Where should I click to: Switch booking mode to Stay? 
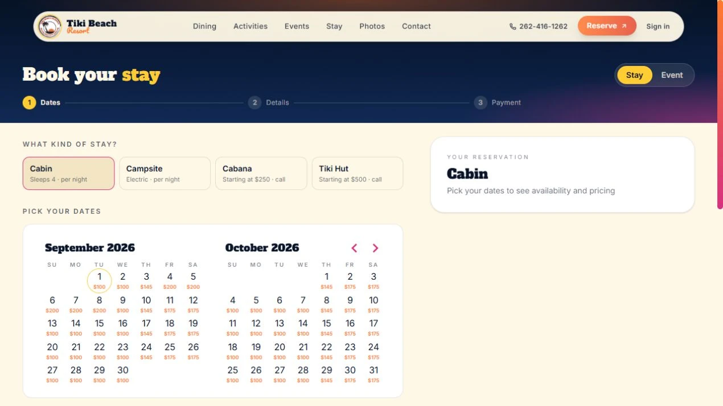[x=634, y=75]
